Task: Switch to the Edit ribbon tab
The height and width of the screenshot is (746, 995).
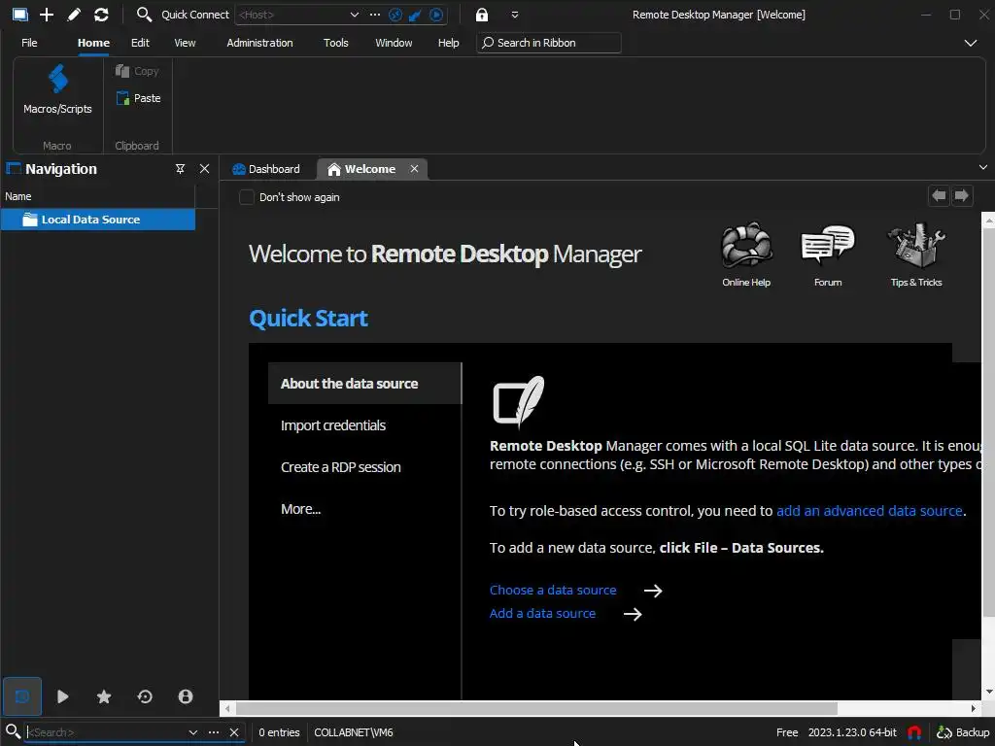Action: coord(140,43)
